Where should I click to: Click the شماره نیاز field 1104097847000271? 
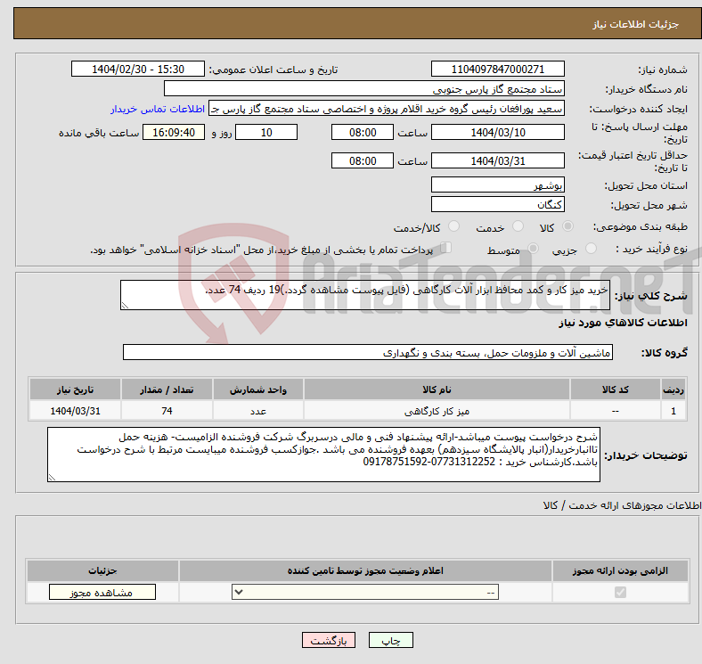pyautogui.click(x=497, y=69)
